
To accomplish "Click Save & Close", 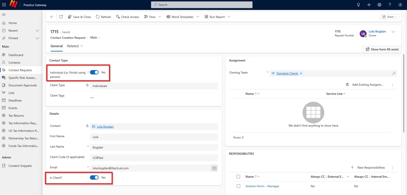I will click(x=80, y=17).
